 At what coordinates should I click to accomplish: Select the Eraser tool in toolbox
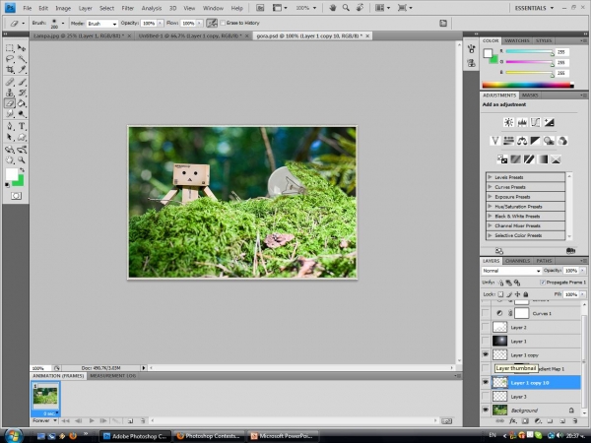point(10,103)
